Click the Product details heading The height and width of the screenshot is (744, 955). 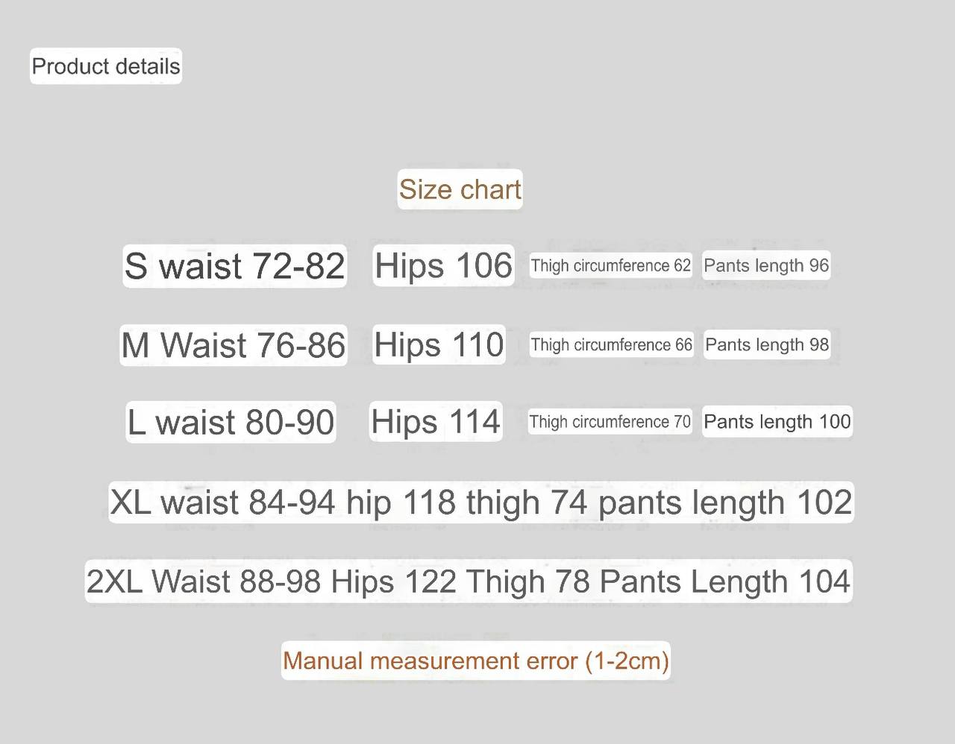click(105, 66)
